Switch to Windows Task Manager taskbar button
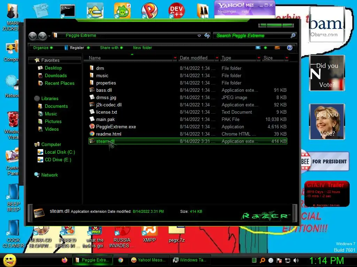This screenshot has width=357, height=267. 190,260
